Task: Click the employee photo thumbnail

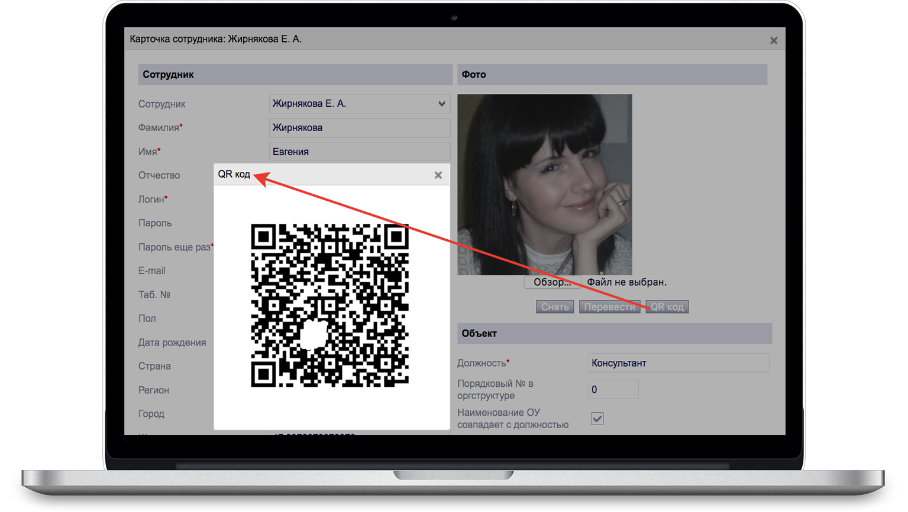Action: [x=544, y=184]
